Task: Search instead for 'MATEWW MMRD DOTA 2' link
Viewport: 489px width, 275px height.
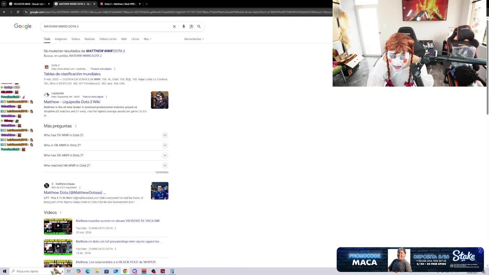Action: pos(85,56)
